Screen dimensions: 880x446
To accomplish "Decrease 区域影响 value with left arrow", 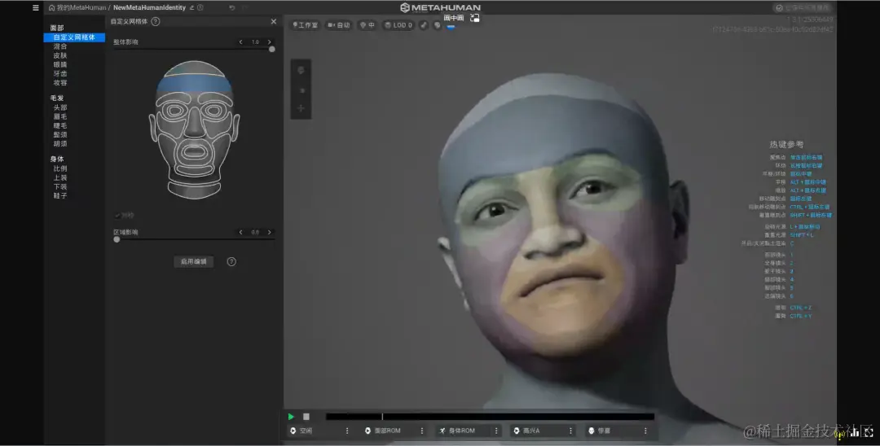I will [x=240, y=232].
